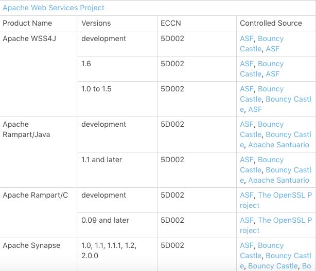This screenshot has height=271, width=316.
Task: Click development version cell of Apache Rampart/C
Action: [117, 200]
